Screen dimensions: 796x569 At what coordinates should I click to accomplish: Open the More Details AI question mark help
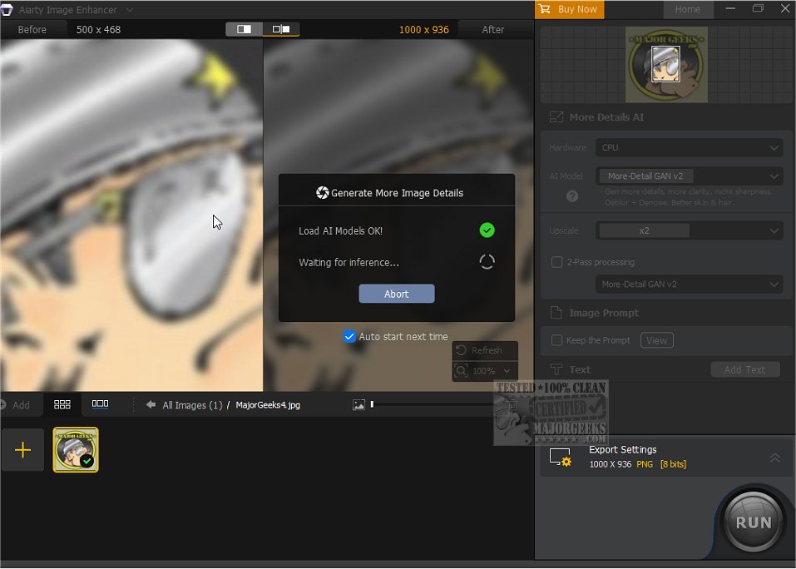[574, 196]
